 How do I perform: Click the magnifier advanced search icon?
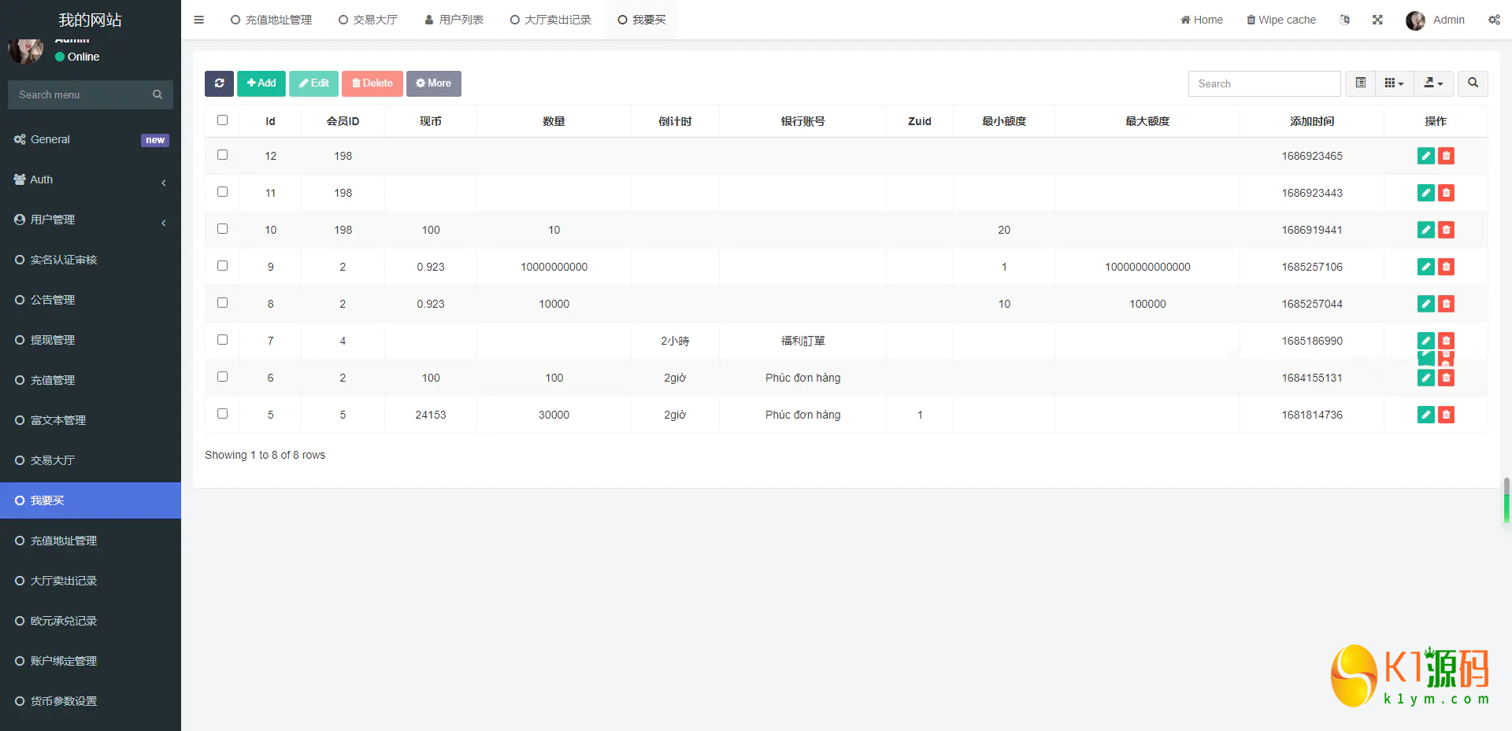point(1473,83)
